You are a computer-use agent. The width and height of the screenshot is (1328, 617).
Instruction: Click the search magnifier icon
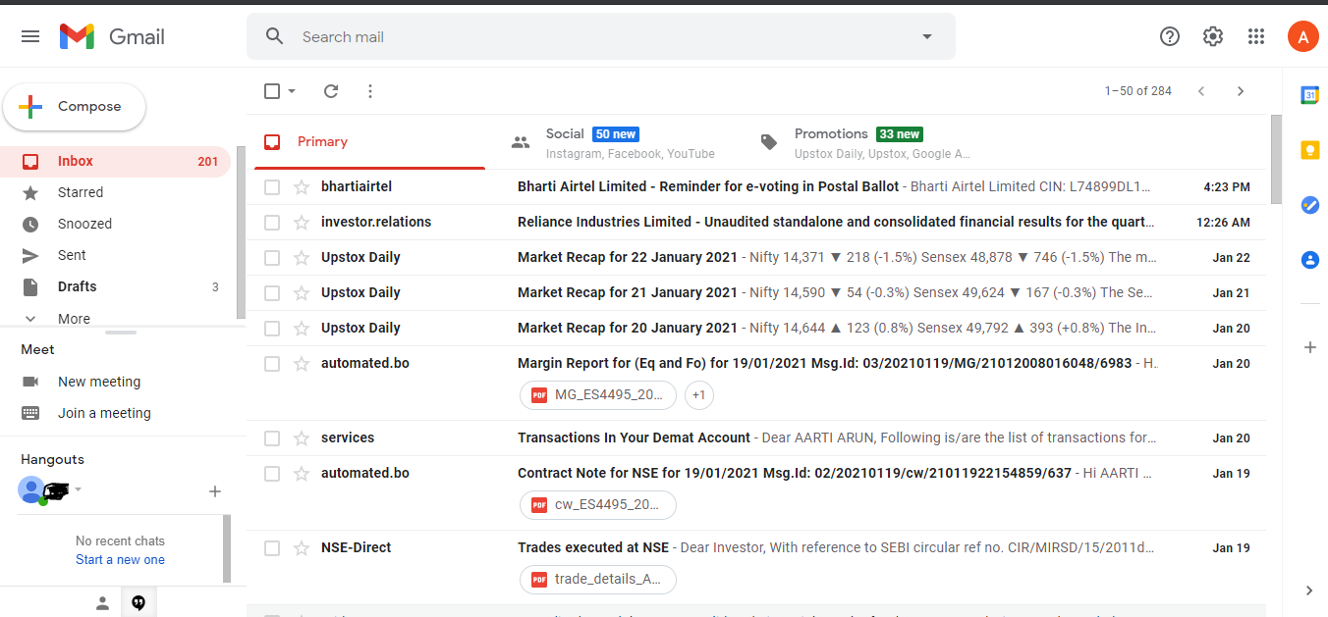pyautogui.click(x=275, y=36)
